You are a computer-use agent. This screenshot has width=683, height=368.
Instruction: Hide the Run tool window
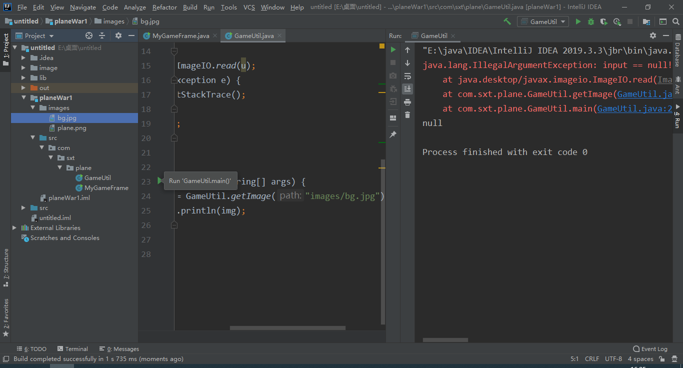(x=665, y=35)
